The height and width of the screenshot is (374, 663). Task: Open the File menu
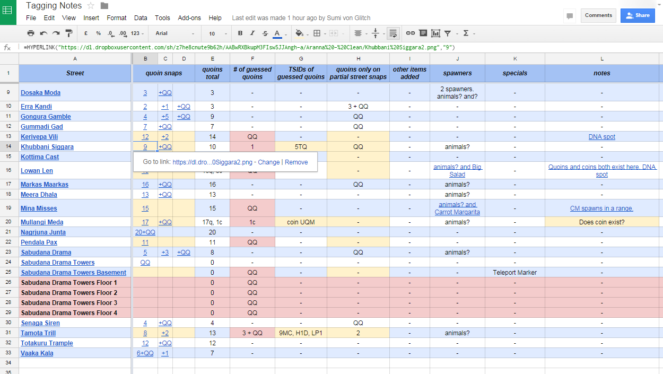tap(31, 18)
